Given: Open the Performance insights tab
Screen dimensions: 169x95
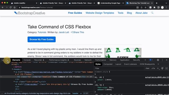Looking at the screenshot, I should tap(59, 60).
